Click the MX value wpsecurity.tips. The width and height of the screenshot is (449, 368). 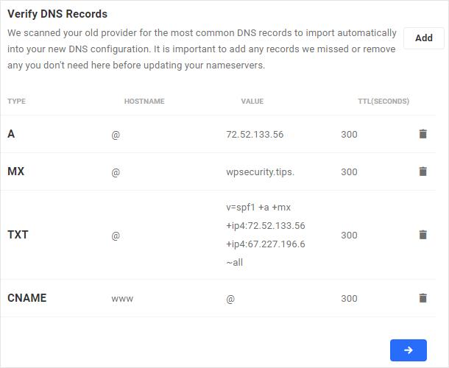[x=261, y=172]
